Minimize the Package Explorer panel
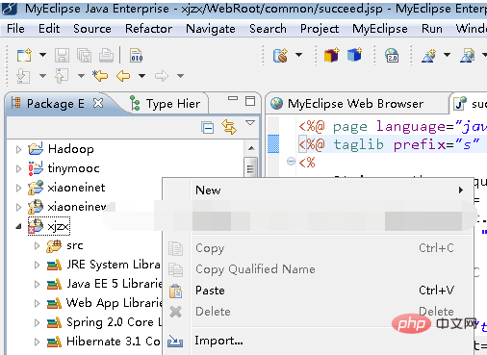Viewport: 487px width, 355px height. tap(233, 98)
